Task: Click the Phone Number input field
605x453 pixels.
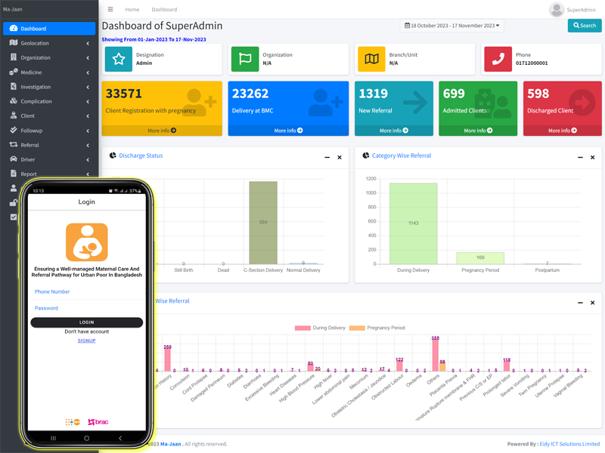Action: pyautogui.click(x=86, y=291)
